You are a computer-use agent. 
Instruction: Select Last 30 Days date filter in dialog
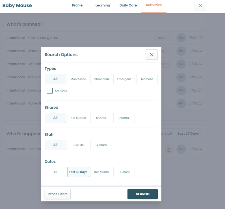pos(78,172)
